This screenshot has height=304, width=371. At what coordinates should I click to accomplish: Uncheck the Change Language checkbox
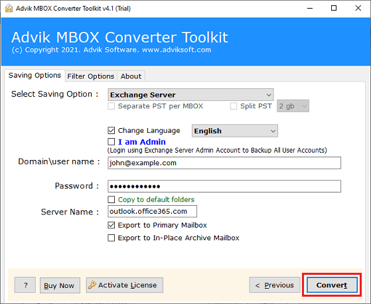(x=111, y=130)
